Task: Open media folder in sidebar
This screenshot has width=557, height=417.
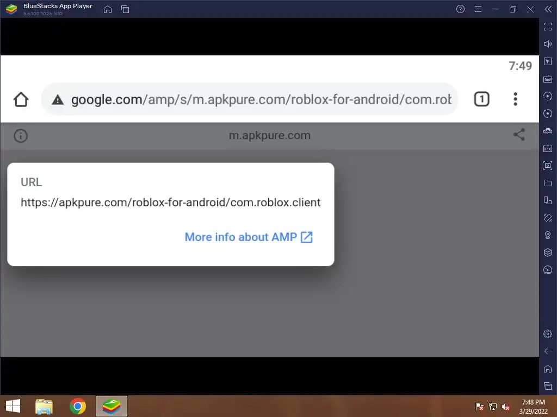Action: pos(548,183)
